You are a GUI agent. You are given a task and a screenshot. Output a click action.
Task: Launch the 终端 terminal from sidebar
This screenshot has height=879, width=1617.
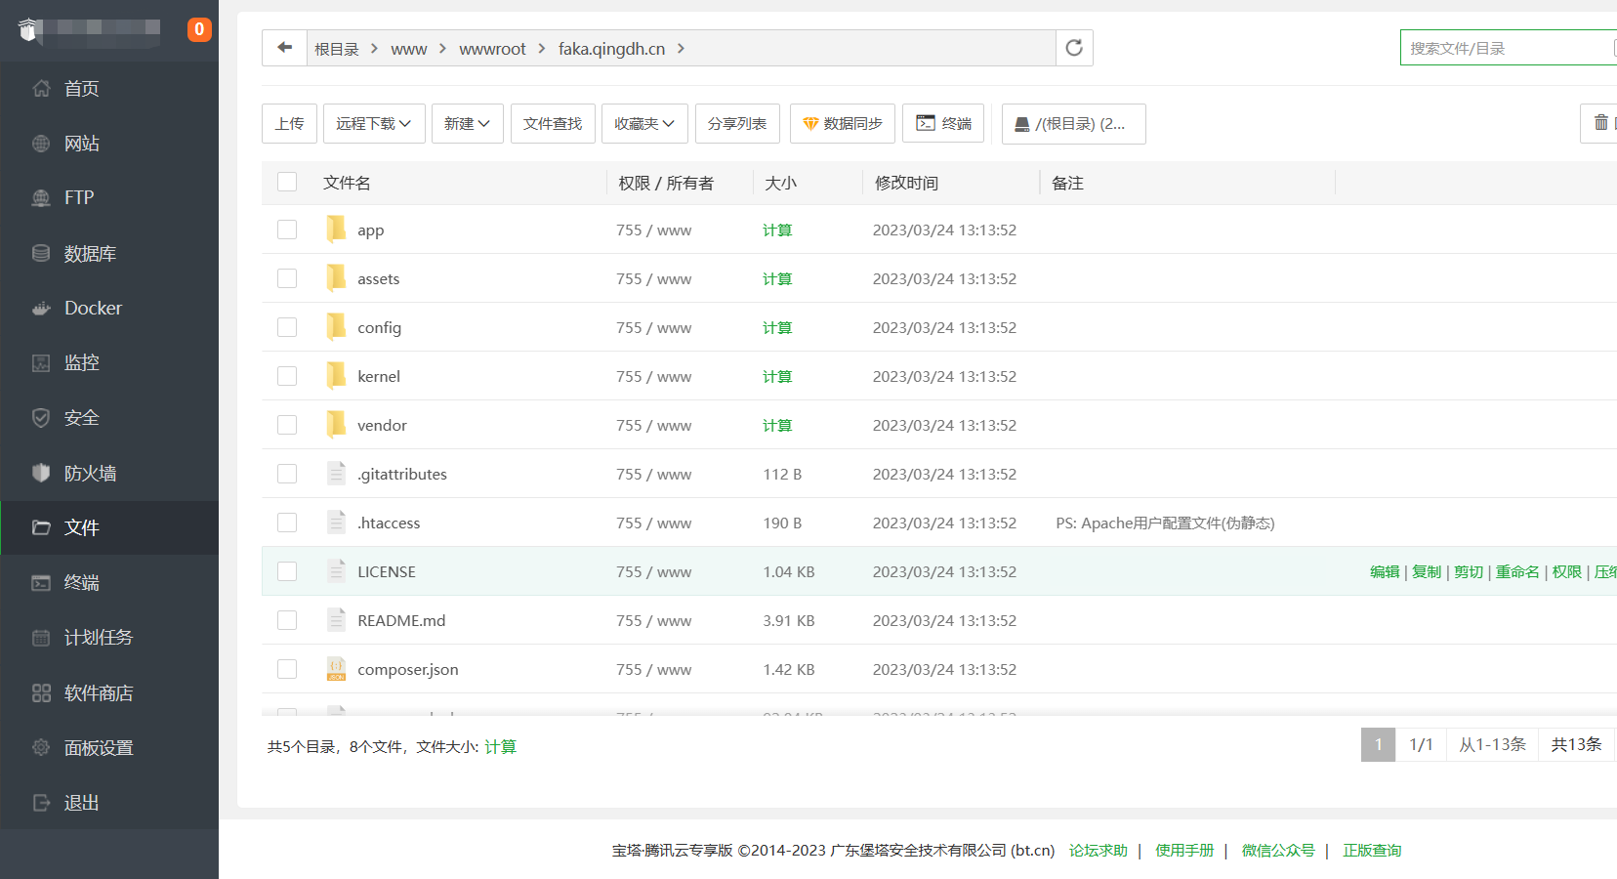(80, 582)
